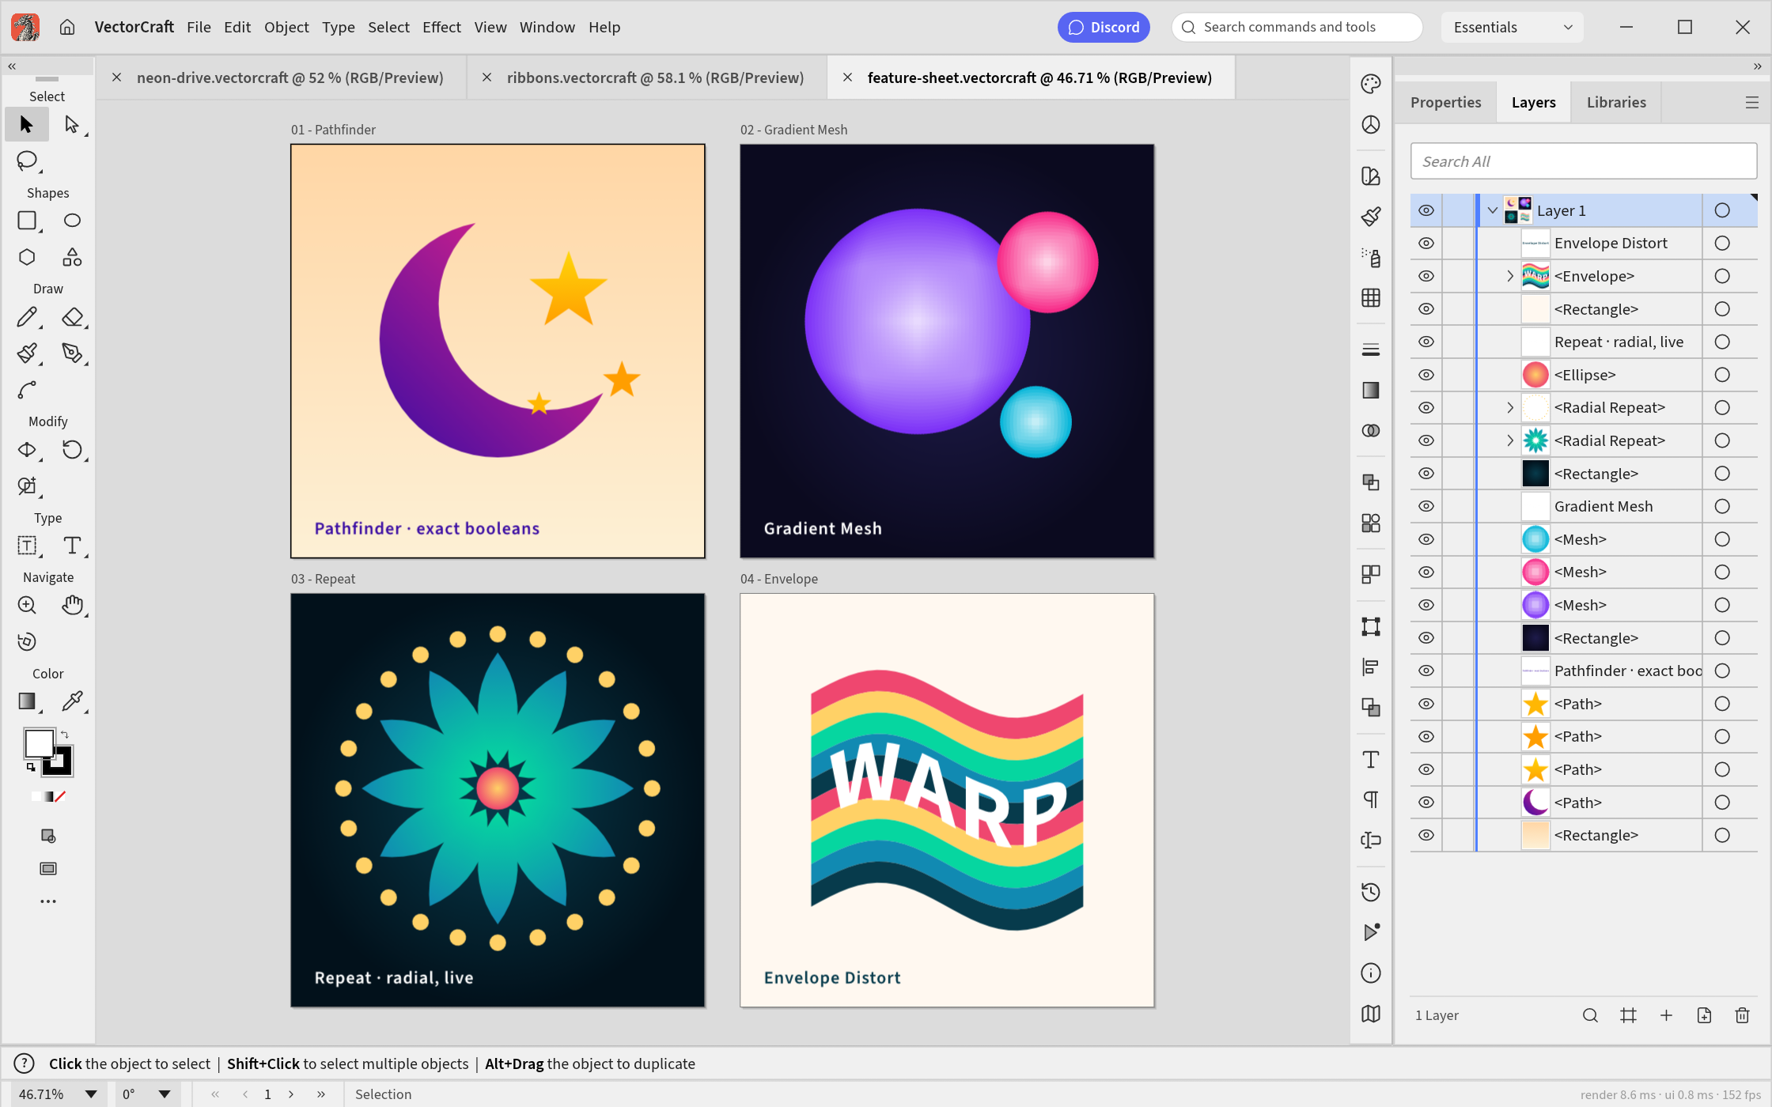1772x1107 pixels.
Task: Open the History panel icon
Action: (1371, 892)
